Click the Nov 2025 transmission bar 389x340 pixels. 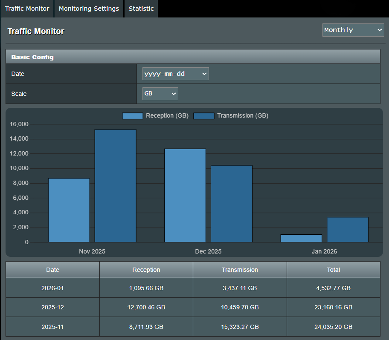click(115, 186)
